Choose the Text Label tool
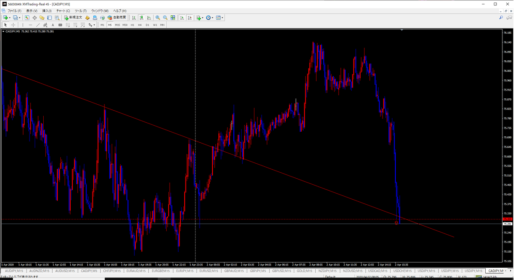 click(x=60, y=25)
